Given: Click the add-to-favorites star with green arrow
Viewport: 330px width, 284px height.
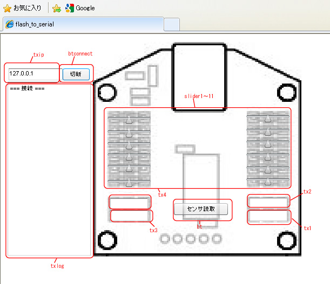Looking at the screenshot, I should pos(57,9).
